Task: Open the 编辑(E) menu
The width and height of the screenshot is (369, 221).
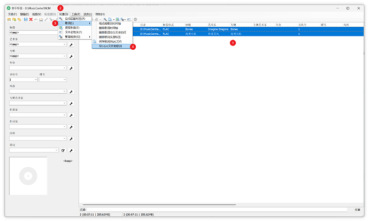Action: (24, 14)
